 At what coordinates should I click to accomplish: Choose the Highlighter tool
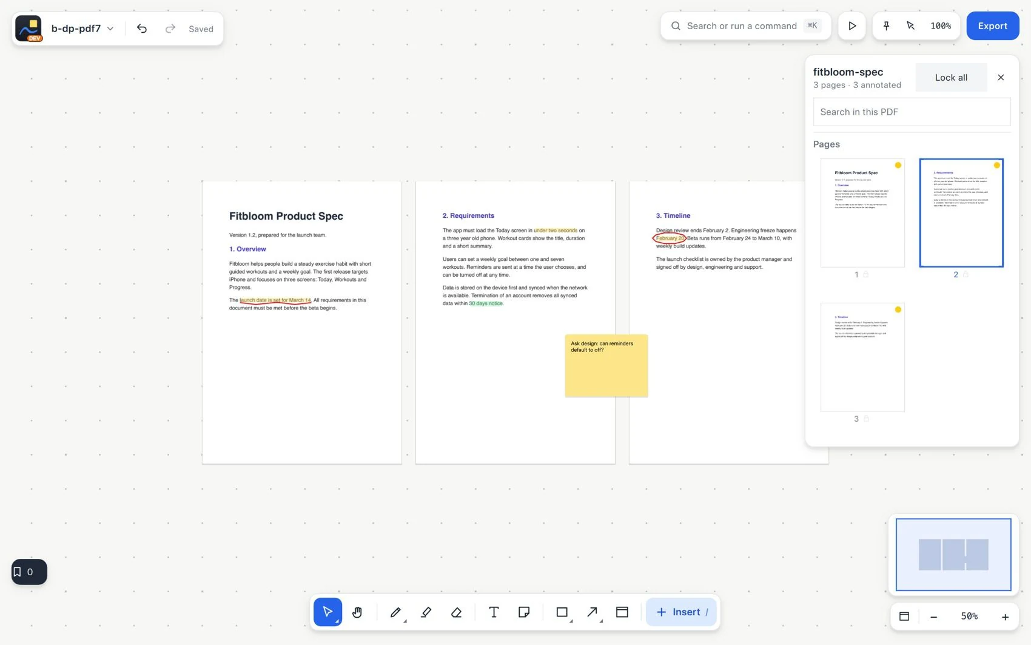tap(426, 612)
